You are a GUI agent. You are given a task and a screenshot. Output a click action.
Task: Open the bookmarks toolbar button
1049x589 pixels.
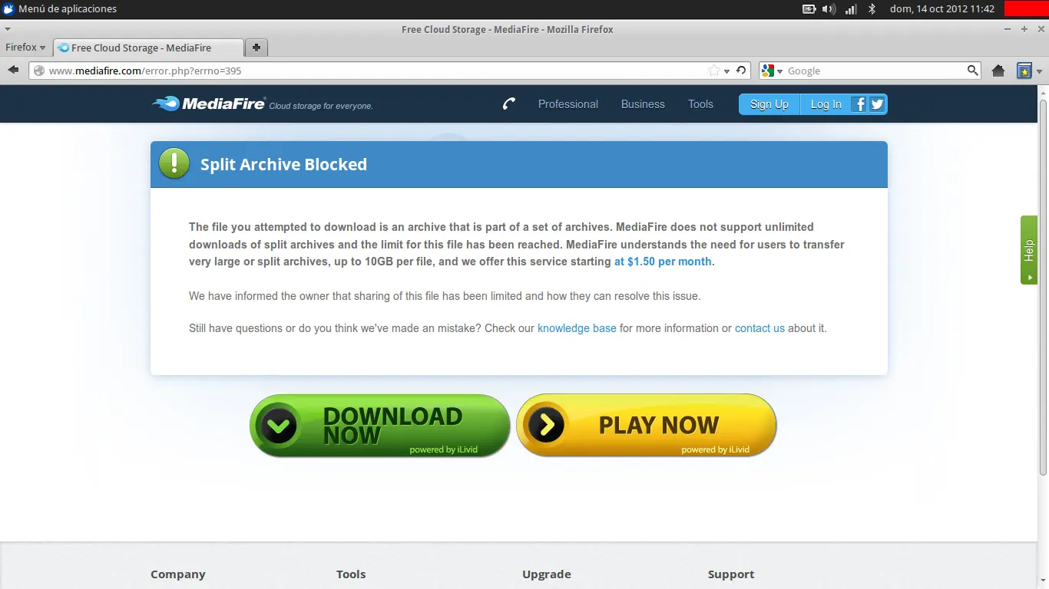pos(1024,71)
